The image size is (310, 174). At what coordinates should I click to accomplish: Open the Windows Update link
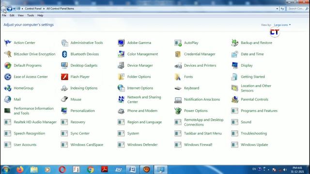coord(254,145)
